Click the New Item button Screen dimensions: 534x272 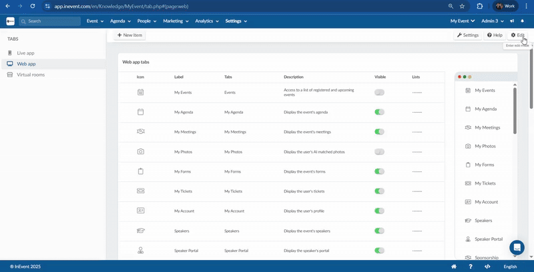pos(129,35)
